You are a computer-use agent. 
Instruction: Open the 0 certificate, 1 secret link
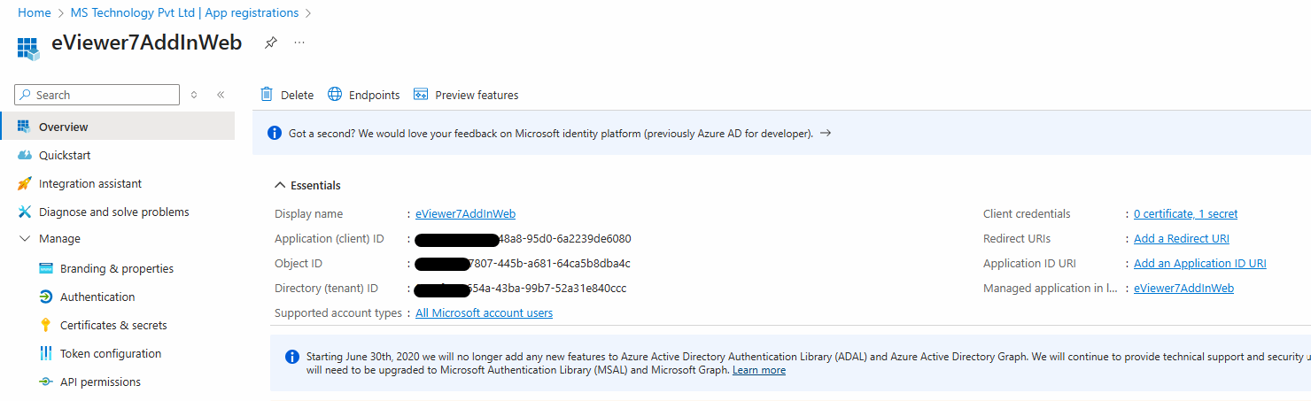pyautogui.click(x=1185, y=214)
